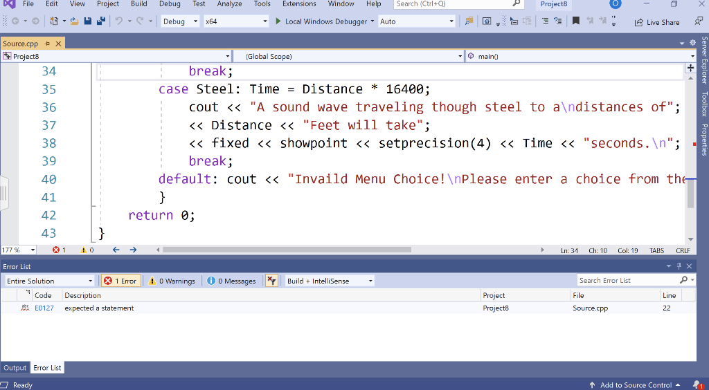Click the search magnifier in Error List search

pyautogui.click(x=683, y=280)
